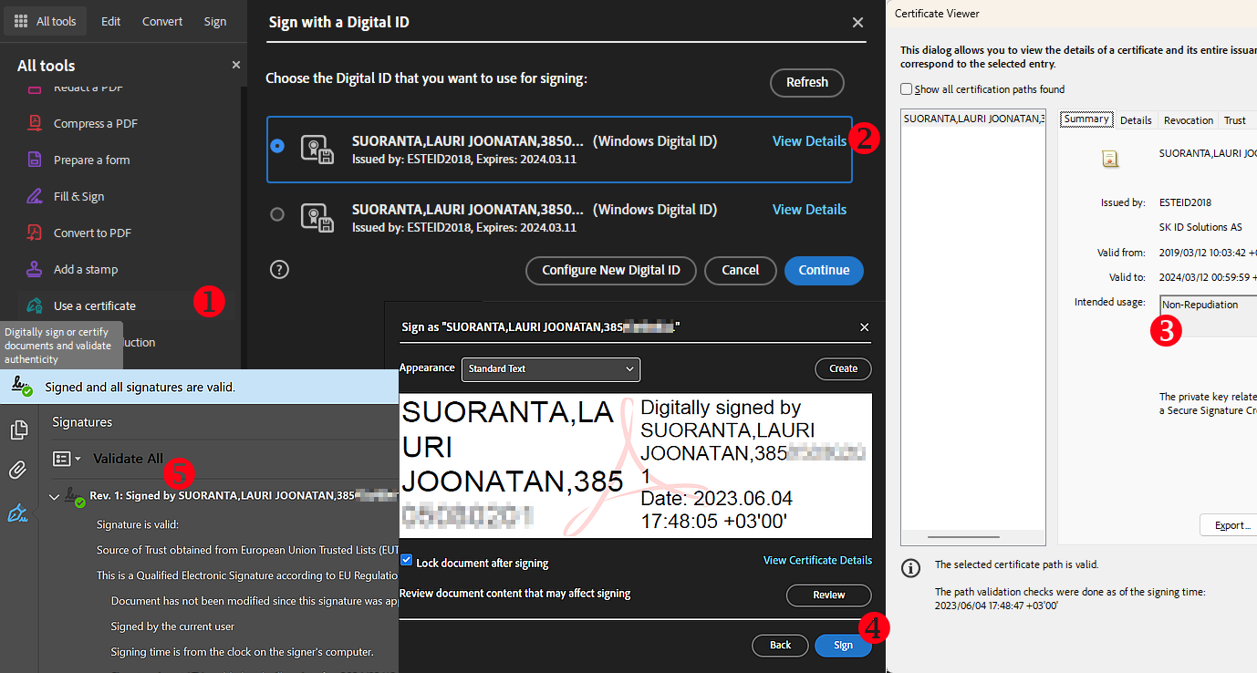The image size is (1257, 673).
Task: Click the information icon in Certificate Viewer
Action: pos(910,568)
